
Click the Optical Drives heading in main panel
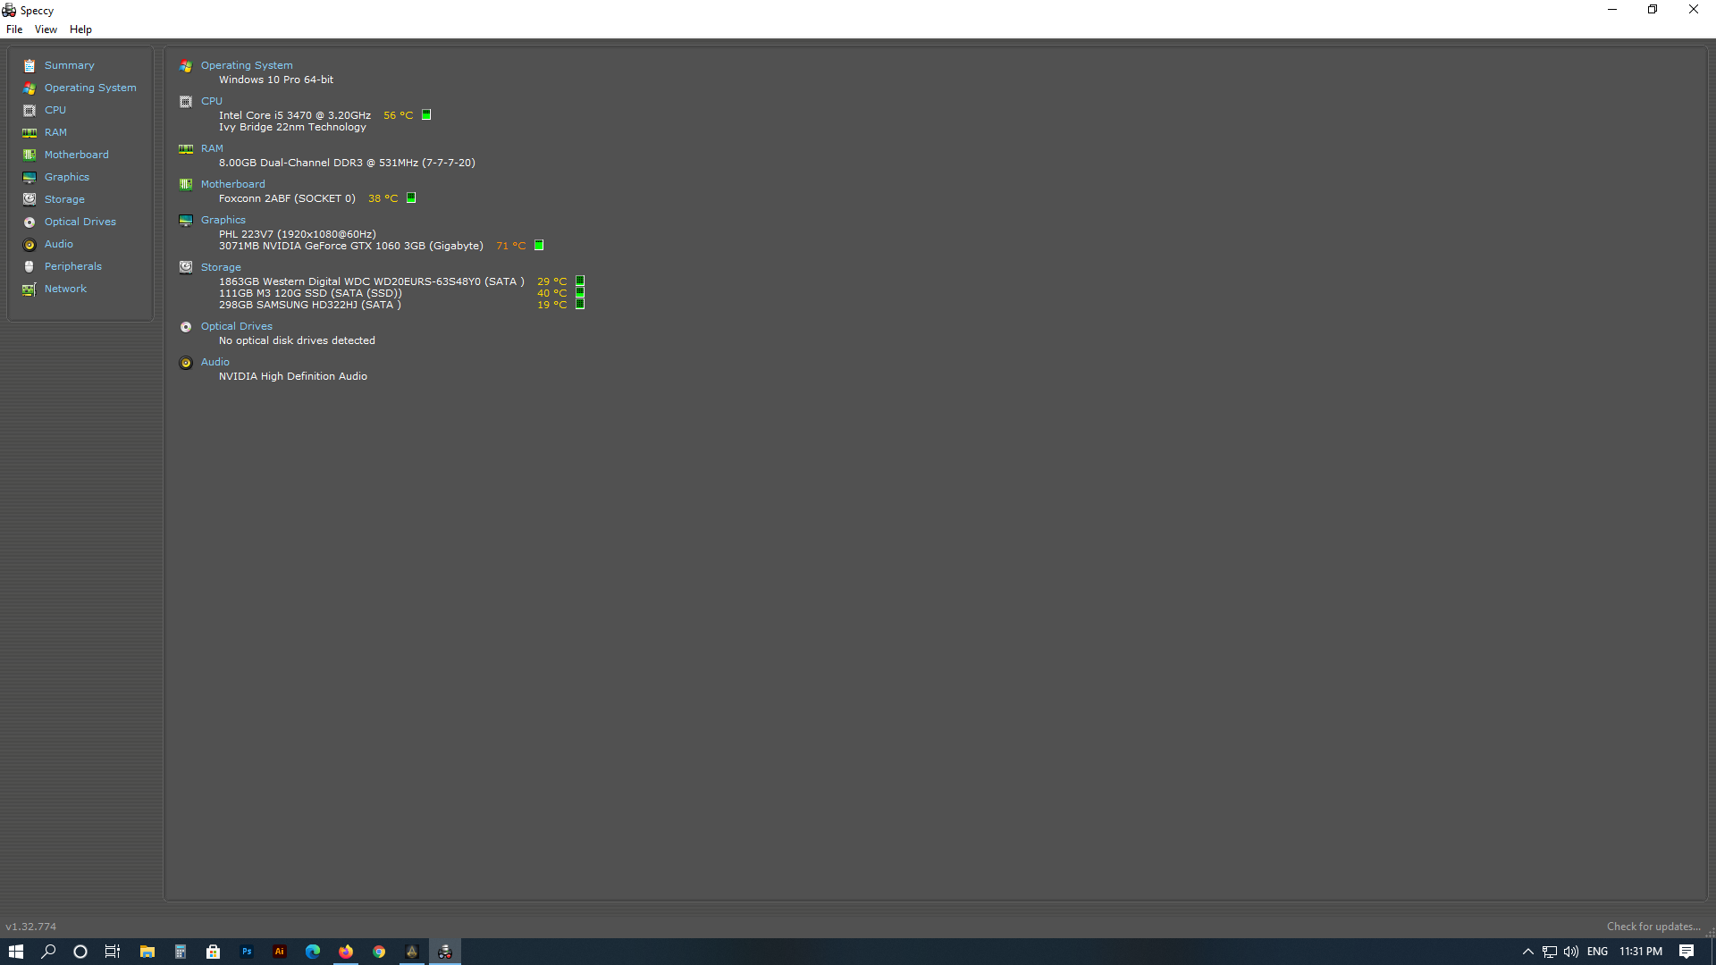236,326
